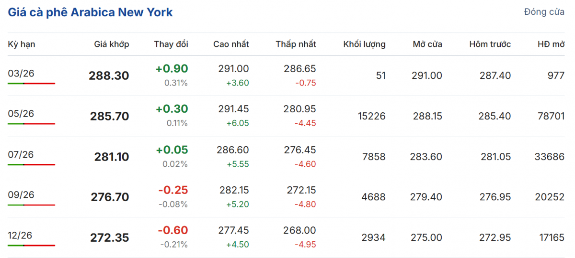Select the 'Thấp nhất' column header
Viewport: 575px width, 258px height.
[296, 44]
